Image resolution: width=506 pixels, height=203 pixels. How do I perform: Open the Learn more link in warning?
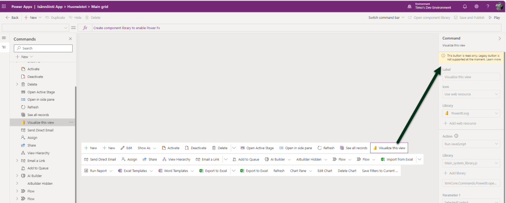coord(493,59)
